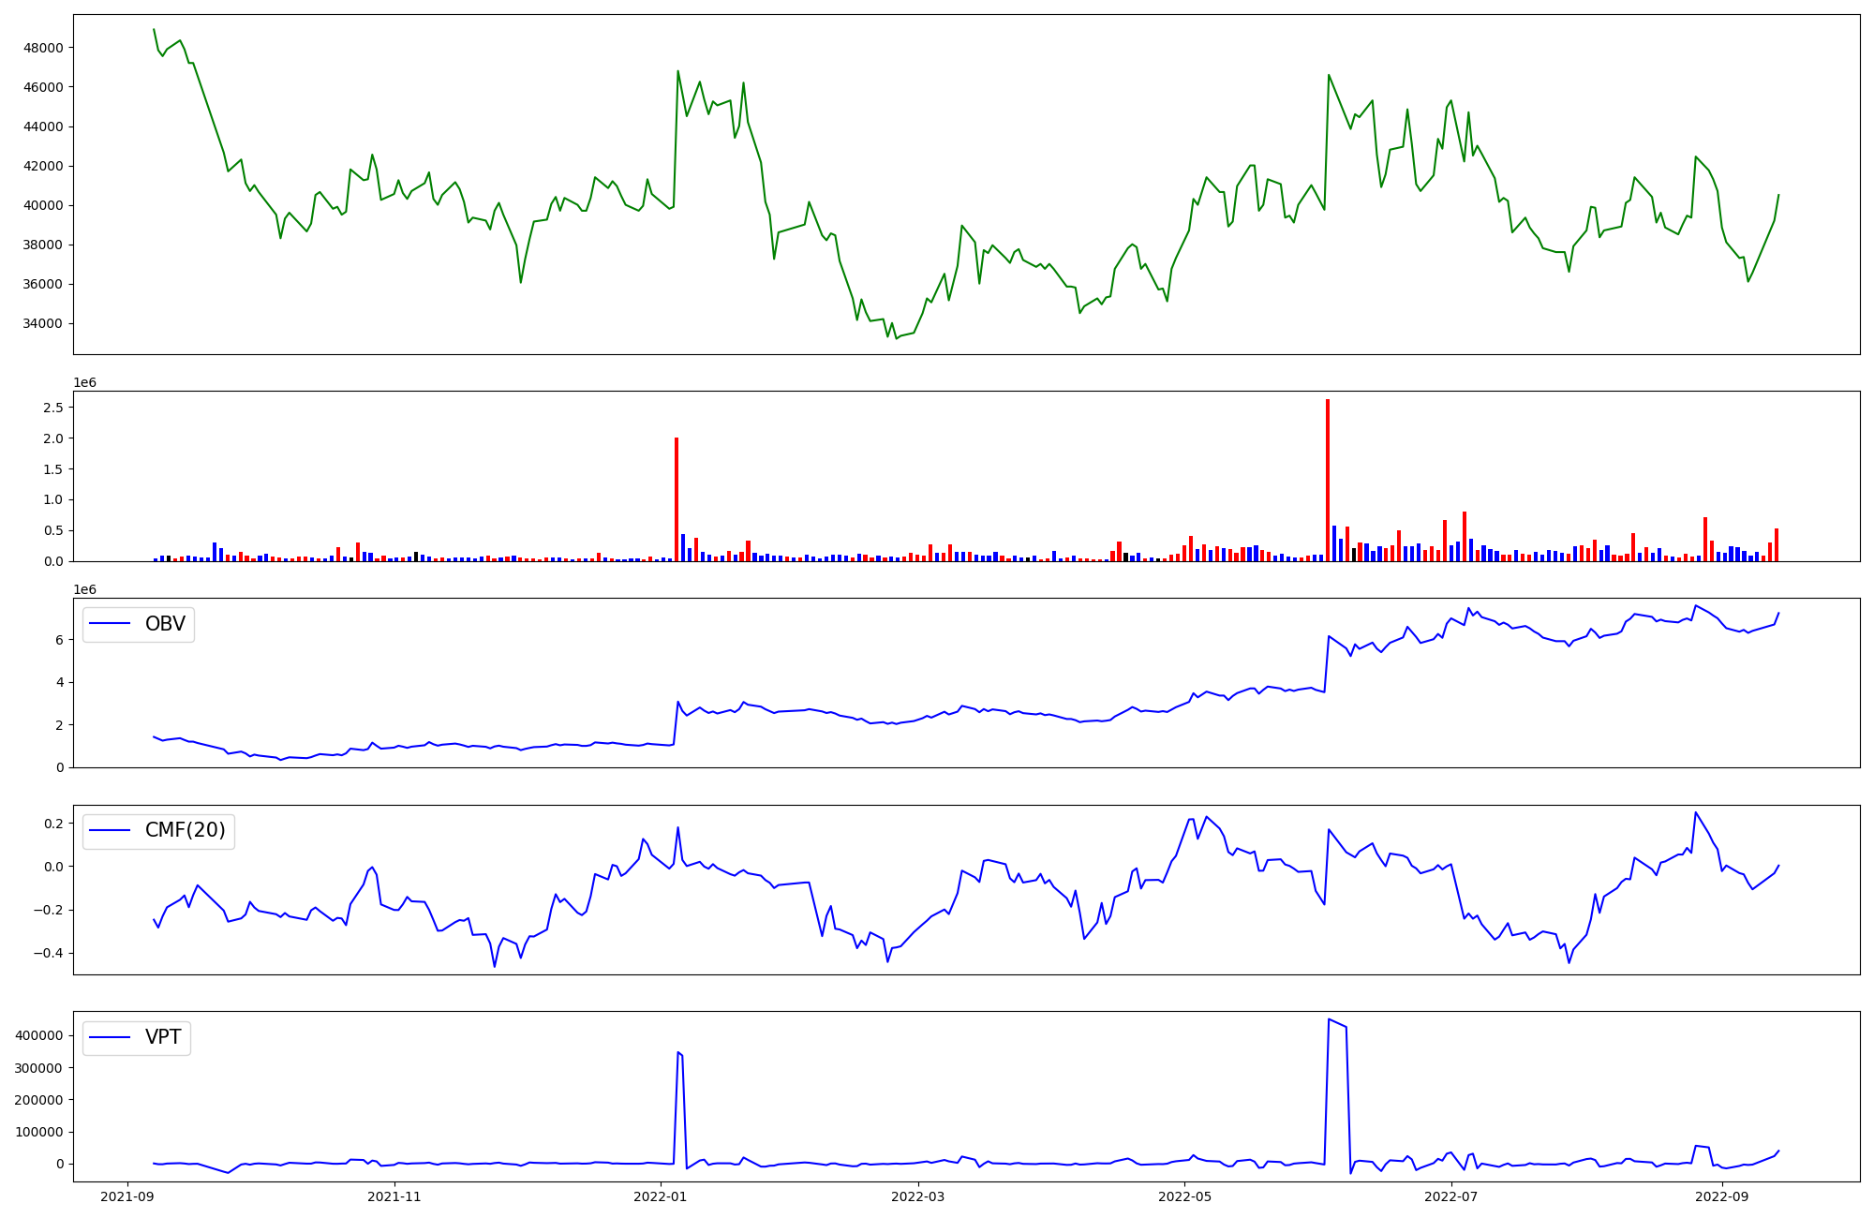Click the tallest red volume bar
This screenshot has height=1218, width=1874.
click(1328, 480)
